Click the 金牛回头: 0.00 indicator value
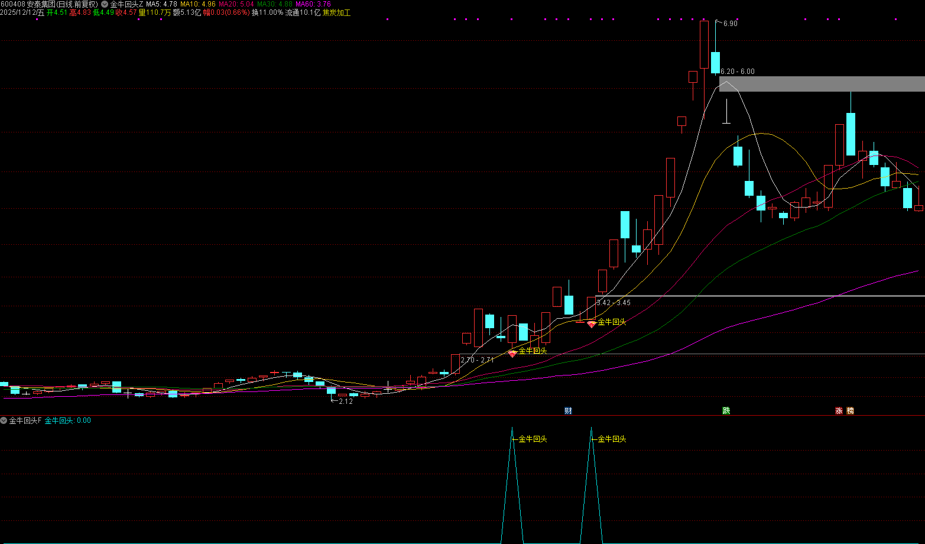This screenshot has width=925, height=544. click(68, 420)
